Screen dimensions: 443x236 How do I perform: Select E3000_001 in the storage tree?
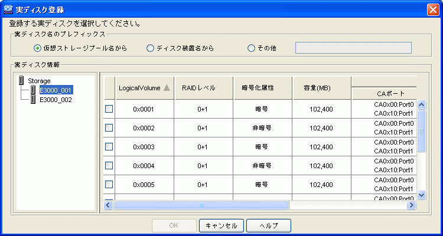click(x=55, y=90)
